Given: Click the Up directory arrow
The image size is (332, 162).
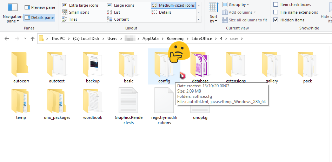Looking at the screenshot, I should (x=33, y=39).
